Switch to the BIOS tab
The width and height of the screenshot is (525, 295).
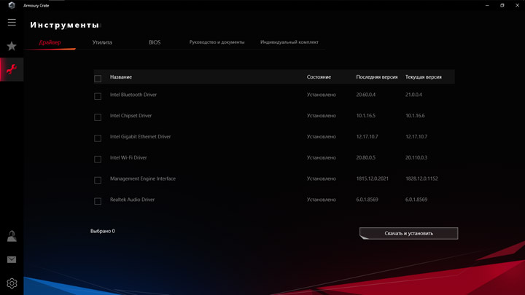tap(155, 42)
